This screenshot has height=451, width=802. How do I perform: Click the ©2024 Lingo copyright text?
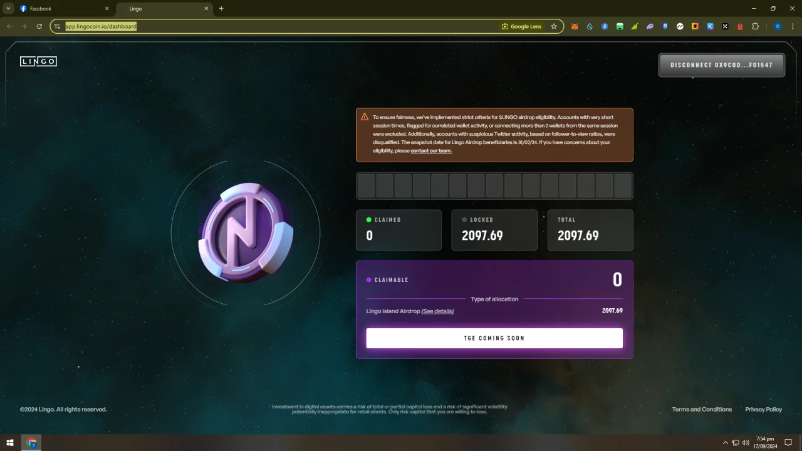click(63, 410)
